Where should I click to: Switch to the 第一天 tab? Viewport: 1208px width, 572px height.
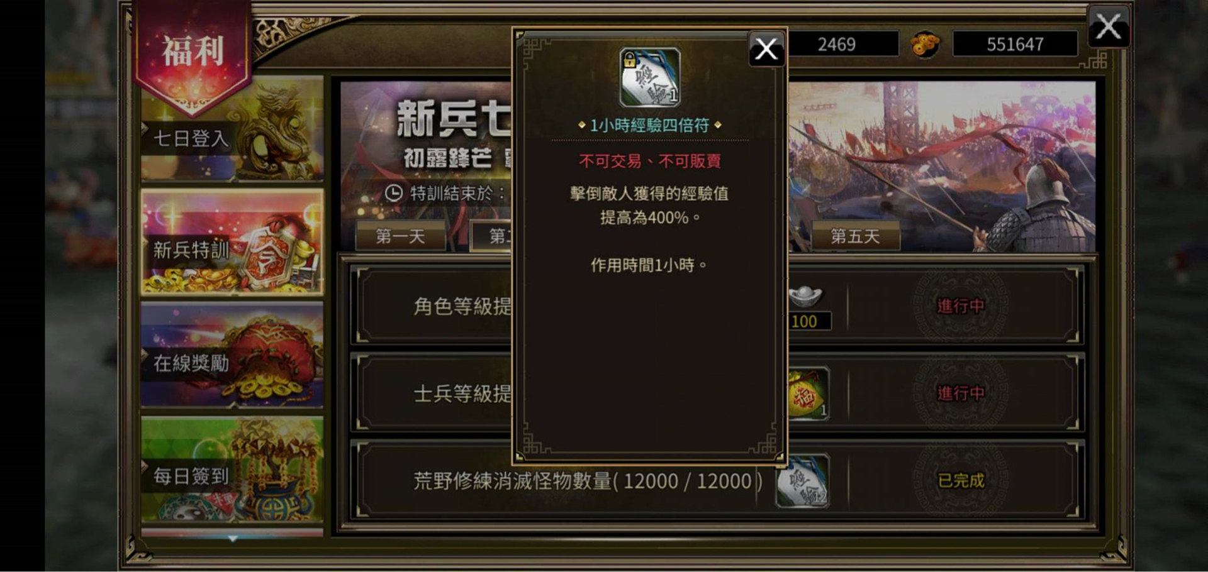click(x=400, y=236)
